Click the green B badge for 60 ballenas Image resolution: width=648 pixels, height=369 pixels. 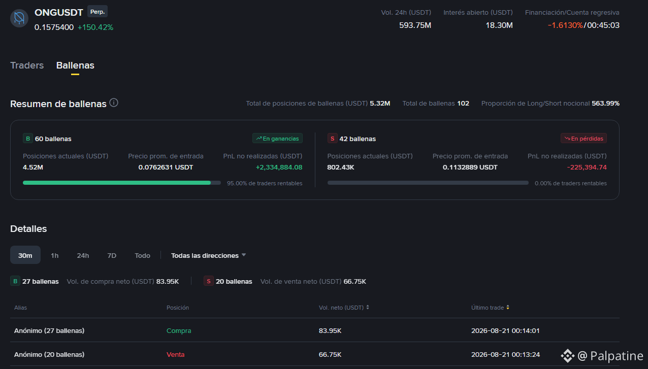tap(28, 139)
